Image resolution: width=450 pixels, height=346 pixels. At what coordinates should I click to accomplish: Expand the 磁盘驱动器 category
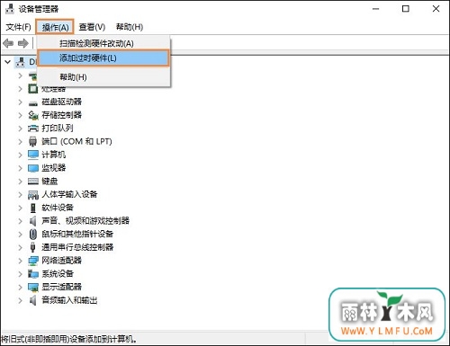(x=20, y=102)
